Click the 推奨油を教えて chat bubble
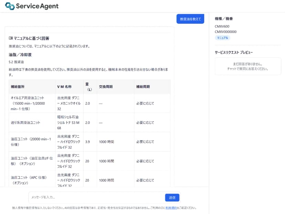Viewport: 285px width, 214px height. [x=190, y=19]
